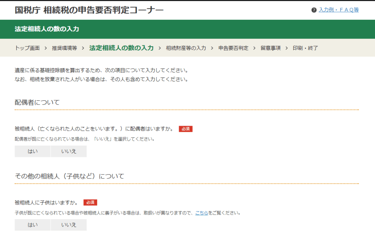Image resolution: width=375 pixels, height=236 pixels.
Task: Select はい for the children question
Action: pos(33,225)
